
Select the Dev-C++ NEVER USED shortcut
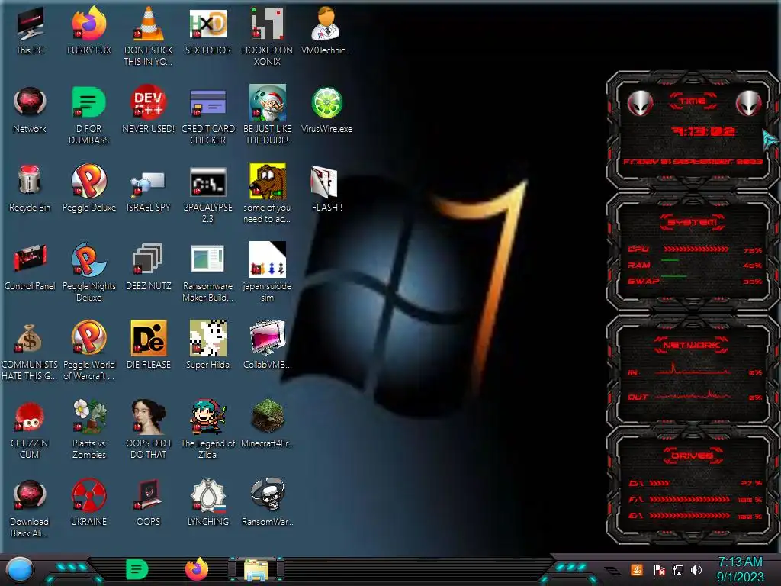[149, 110]
